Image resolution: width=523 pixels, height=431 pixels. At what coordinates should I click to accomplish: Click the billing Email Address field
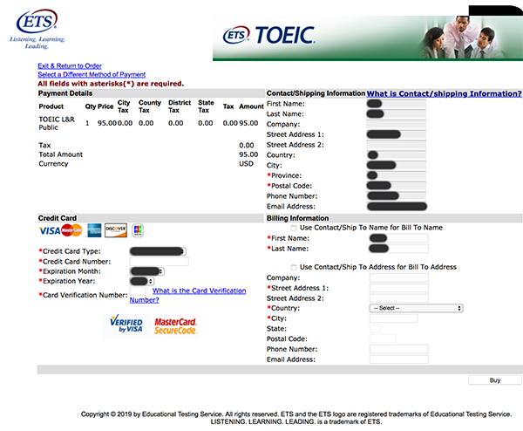point(398,359)
